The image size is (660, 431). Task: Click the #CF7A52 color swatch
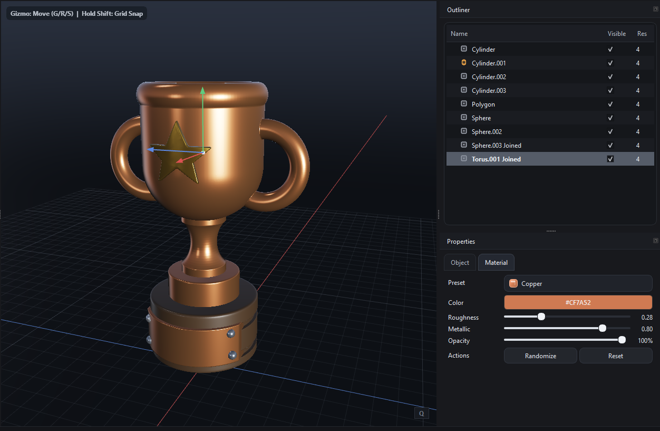(x=578, y=302)
